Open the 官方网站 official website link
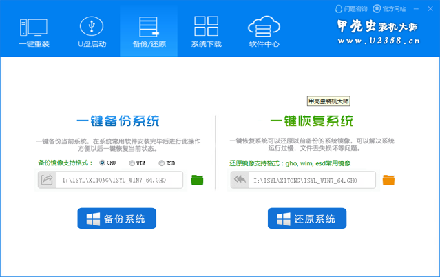The height and width of the screenshot is (277, 440). (x=389, y=9)
